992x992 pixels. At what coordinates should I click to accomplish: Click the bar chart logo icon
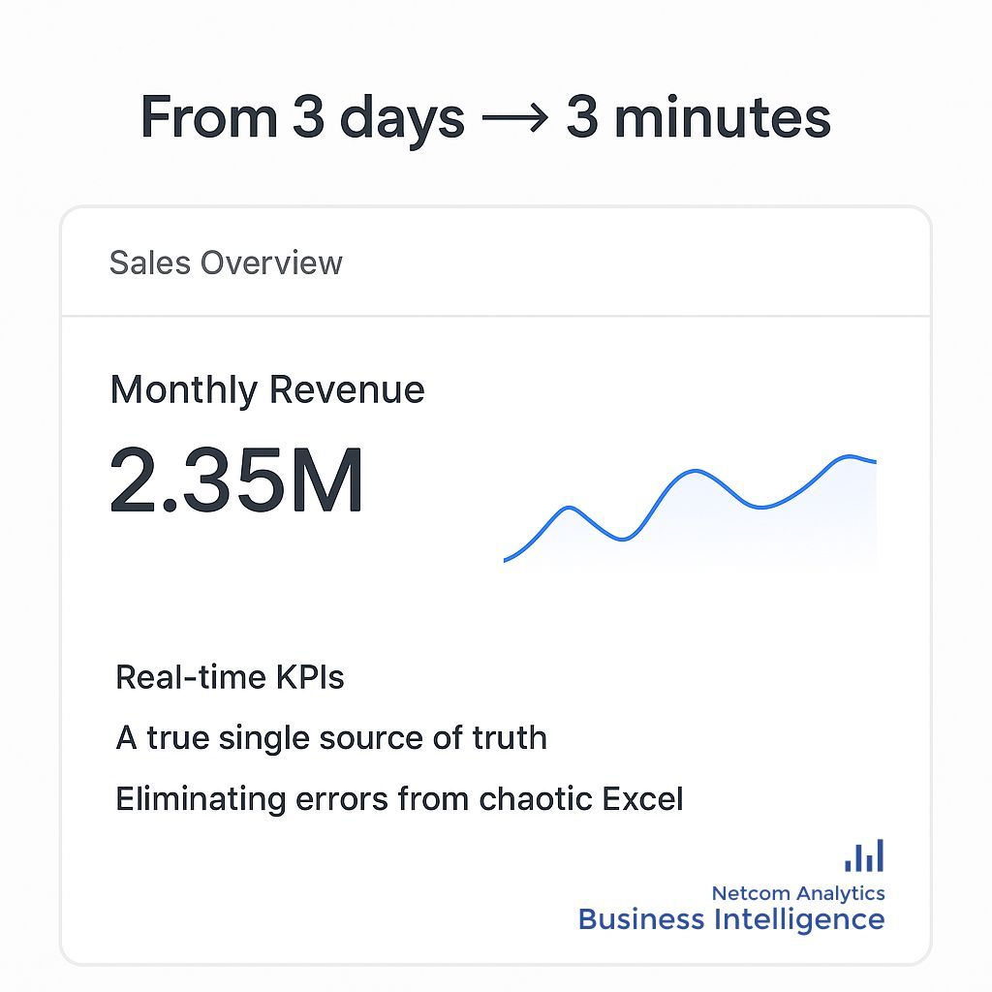click(x=864, y=856)
